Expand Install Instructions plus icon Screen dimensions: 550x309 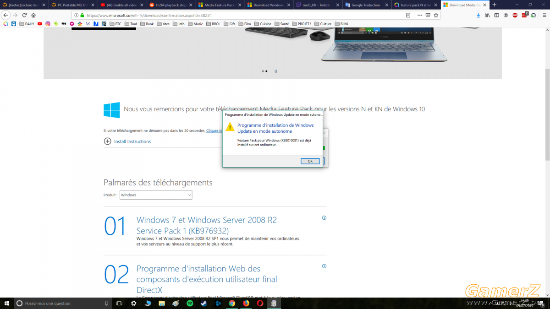pyautogui.click(x=107, y=141)
